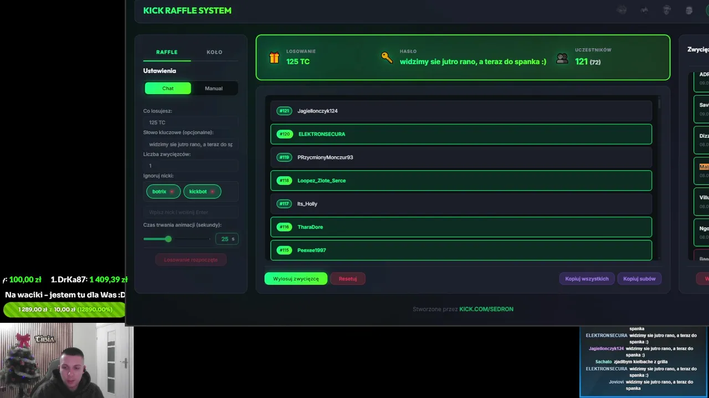Viewport: 709px width, 398px height.
Task: Click the gift box Losowanie icon
Action: pos(274,57)
